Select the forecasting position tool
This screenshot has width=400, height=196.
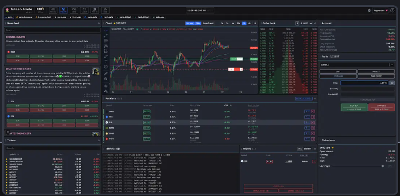(x=106, y=51)
